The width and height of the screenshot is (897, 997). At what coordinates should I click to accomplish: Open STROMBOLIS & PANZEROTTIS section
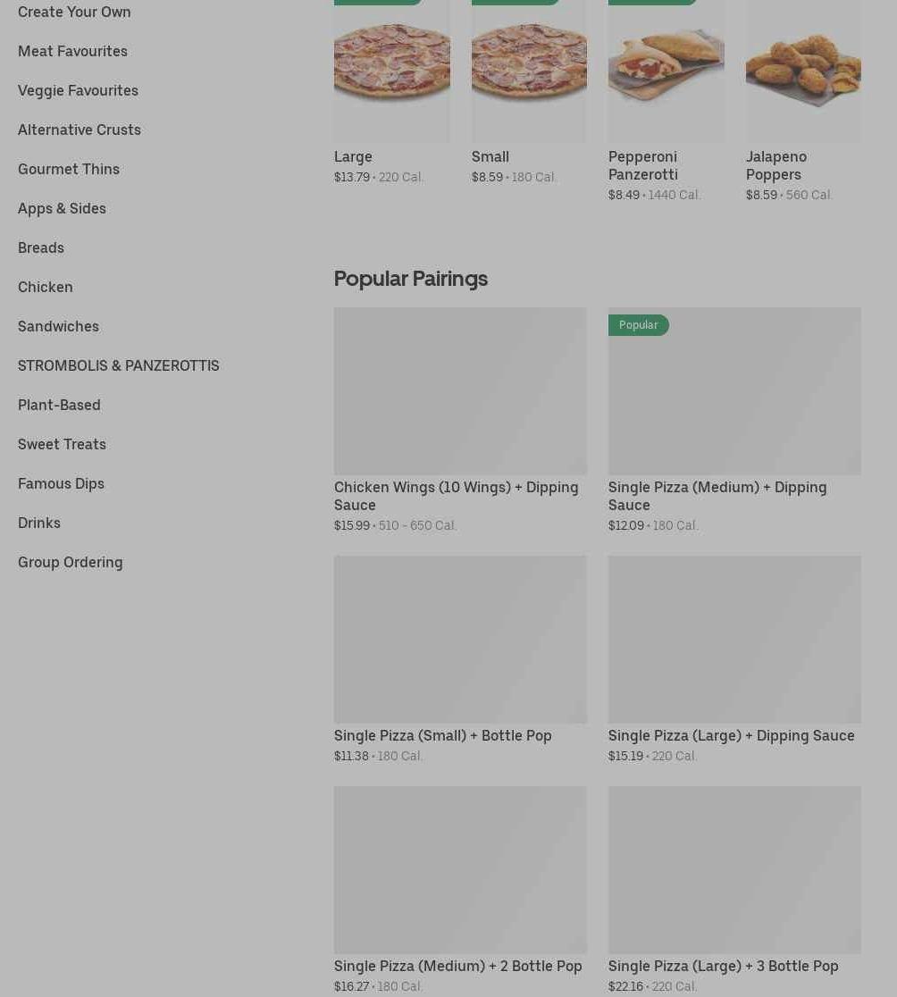pos(119,365)
